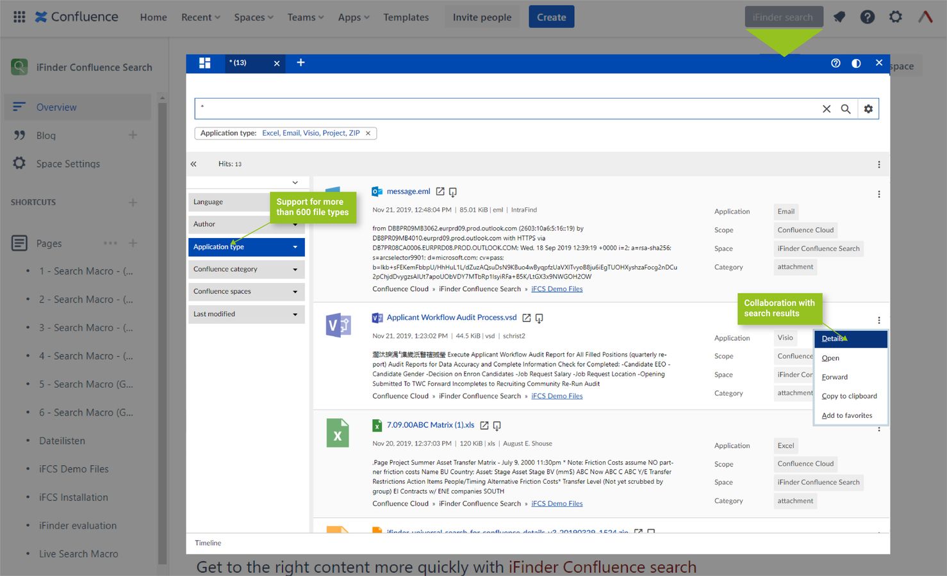The image size is (947, 576).
Task: Add a new search tab with plus icon
Action: [x=301, y=63]
